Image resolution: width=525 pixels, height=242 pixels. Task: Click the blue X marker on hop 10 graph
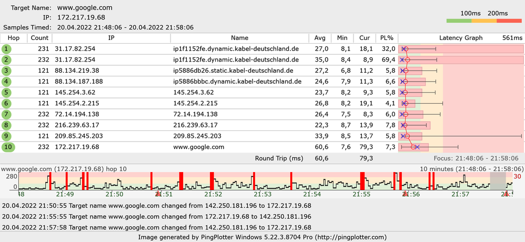[x=417, y=147]
